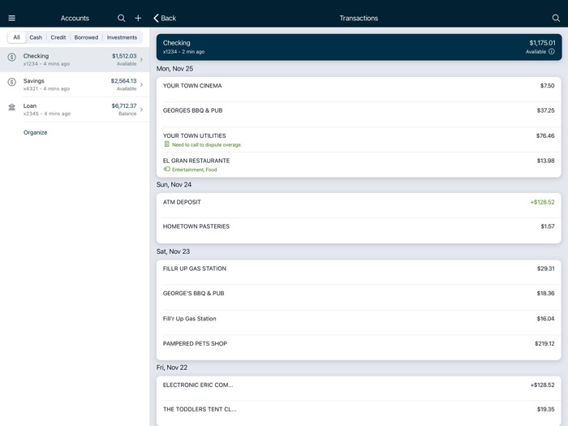
Task: Filter accounts by Credit
Action: click(58, 37)
